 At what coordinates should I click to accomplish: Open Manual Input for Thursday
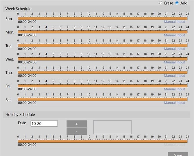[x=174, y=76]
